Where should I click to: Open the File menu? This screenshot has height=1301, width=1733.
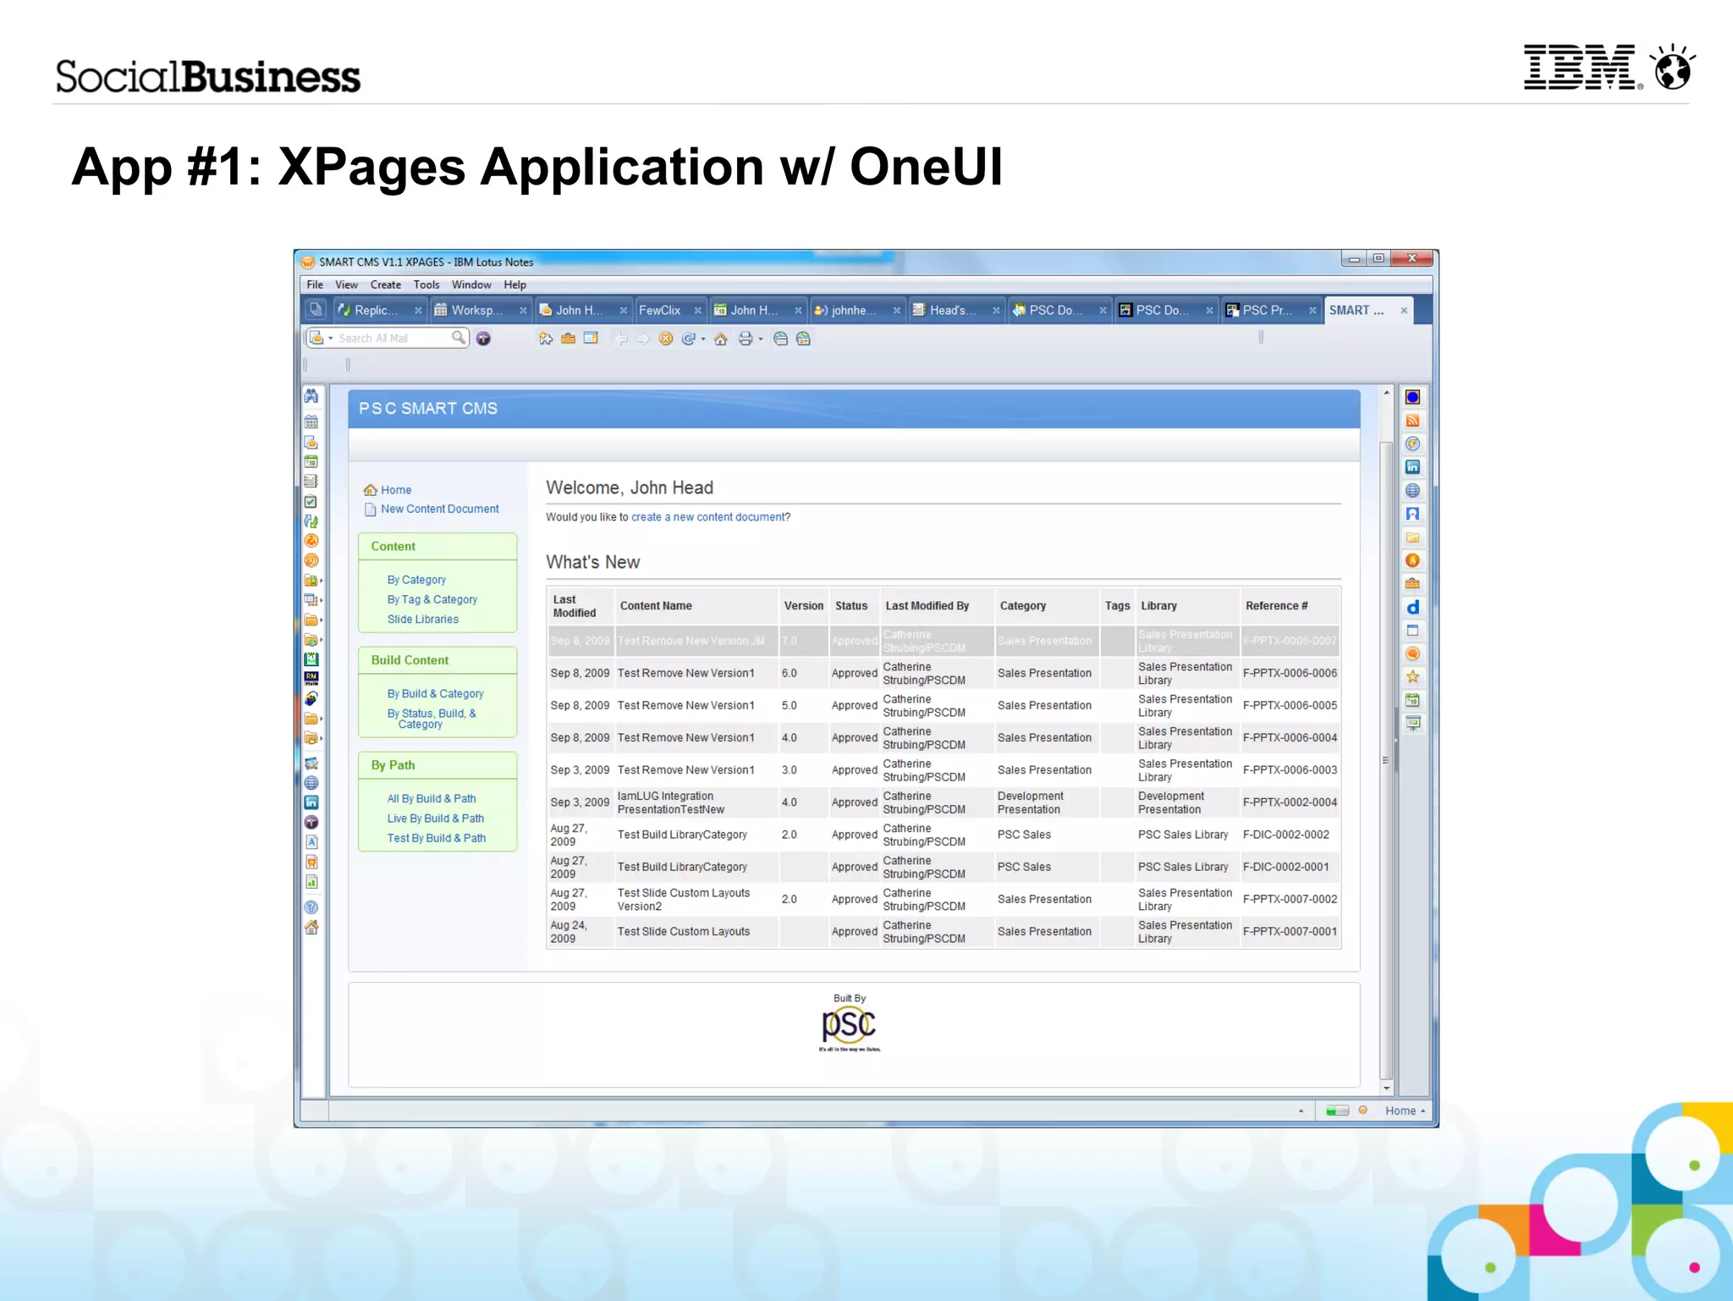tap(315, 285)
